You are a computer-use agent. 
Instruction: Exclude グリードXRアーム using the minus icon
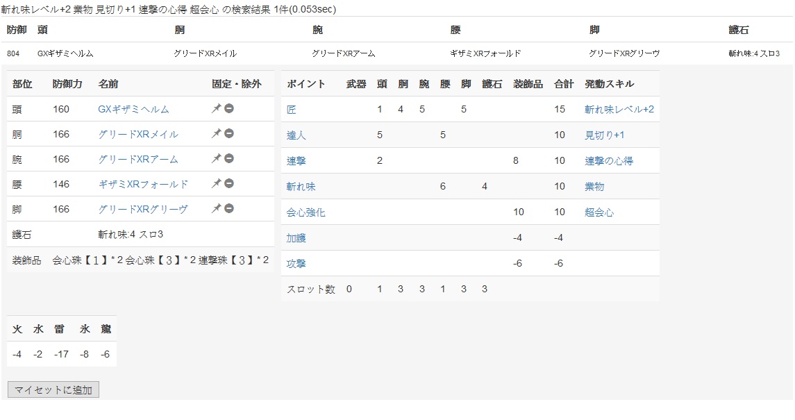point(228,158)
